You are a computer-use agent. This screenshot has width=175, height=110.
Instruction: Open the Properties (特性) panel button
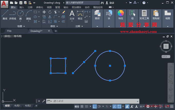click(121, 15)
